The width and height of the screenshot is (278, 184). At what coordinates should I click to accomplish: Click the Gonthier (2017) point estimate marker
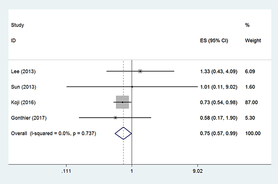[115, 117]
